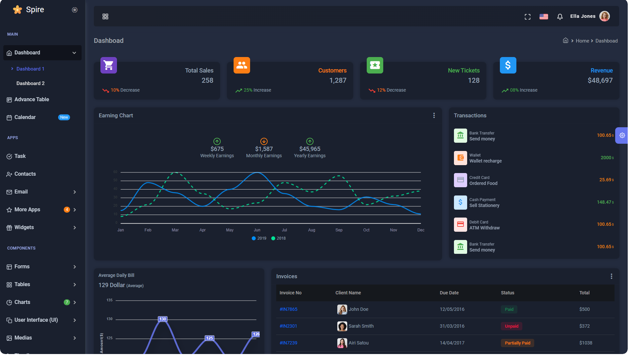Expand the Email sidebar section
This screenshot has height=356, width=634.
42,192
